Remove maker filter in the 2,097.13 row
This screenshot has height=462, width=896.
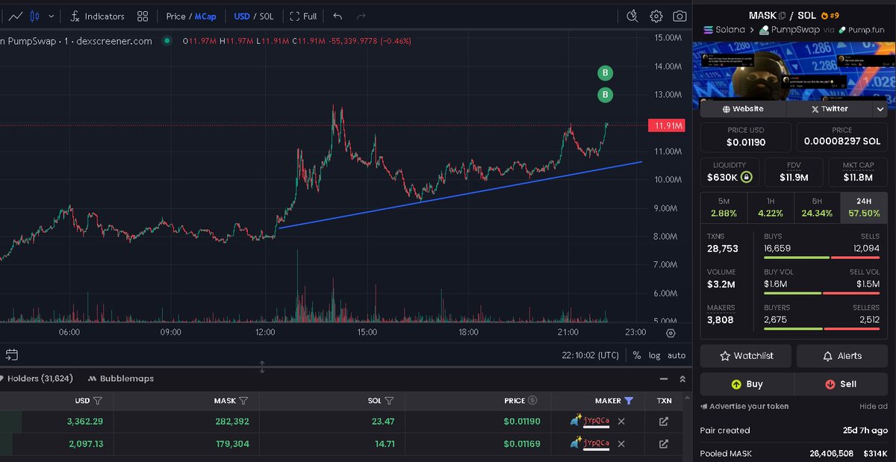pos(621,443)
